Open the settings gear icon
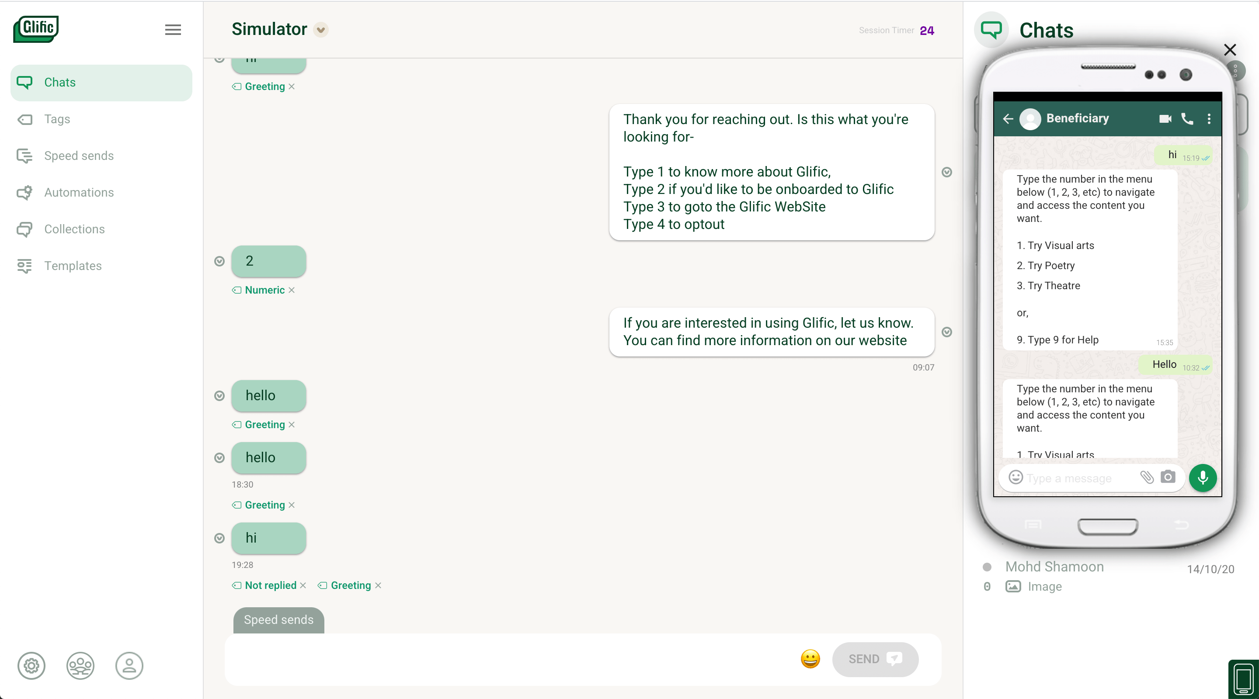This screenshot has height=699, width=1259. 31,665
